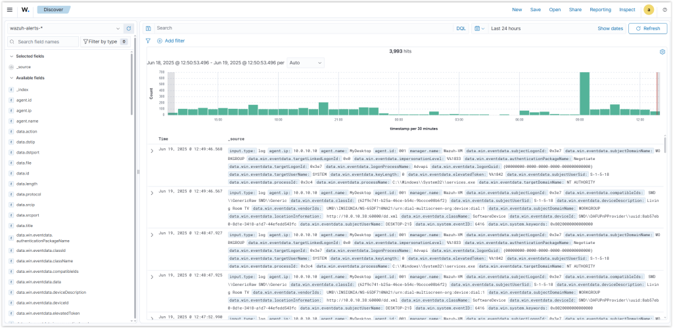The width and height of the screenshot is (673, 328).
Task: Focus the query Search bar
Action: pyautogui.click(x=304, y=28)
